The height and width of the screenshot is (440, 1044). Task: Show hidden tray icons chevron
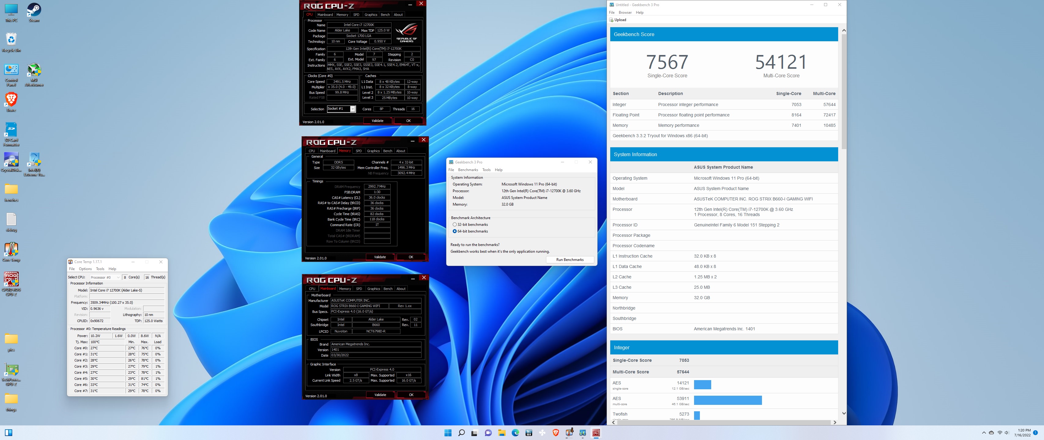point(984,433)
